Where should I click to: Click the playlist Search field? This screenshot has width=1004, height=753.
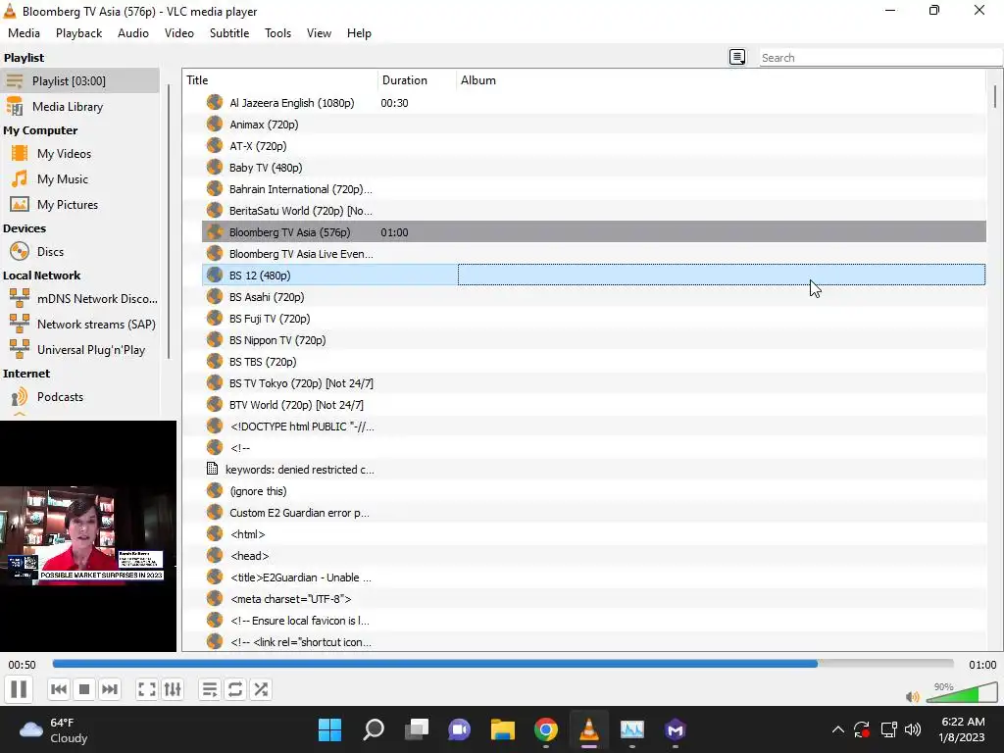[x=880, y=58]
